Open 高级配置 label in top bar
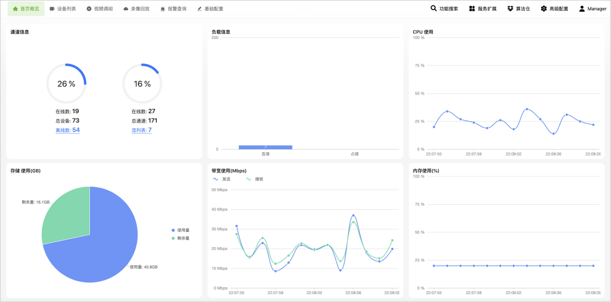 click(x=559, y=8)
